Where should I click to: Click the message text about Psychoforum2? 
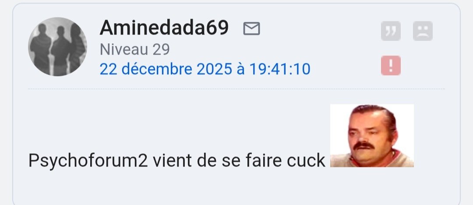(x=177, y=160)
